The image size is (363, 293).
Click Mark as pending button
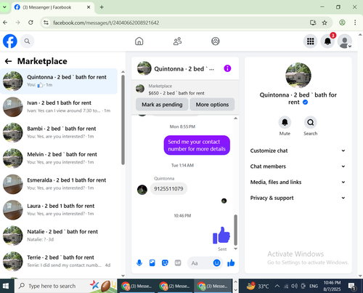[x=162, y=105]
